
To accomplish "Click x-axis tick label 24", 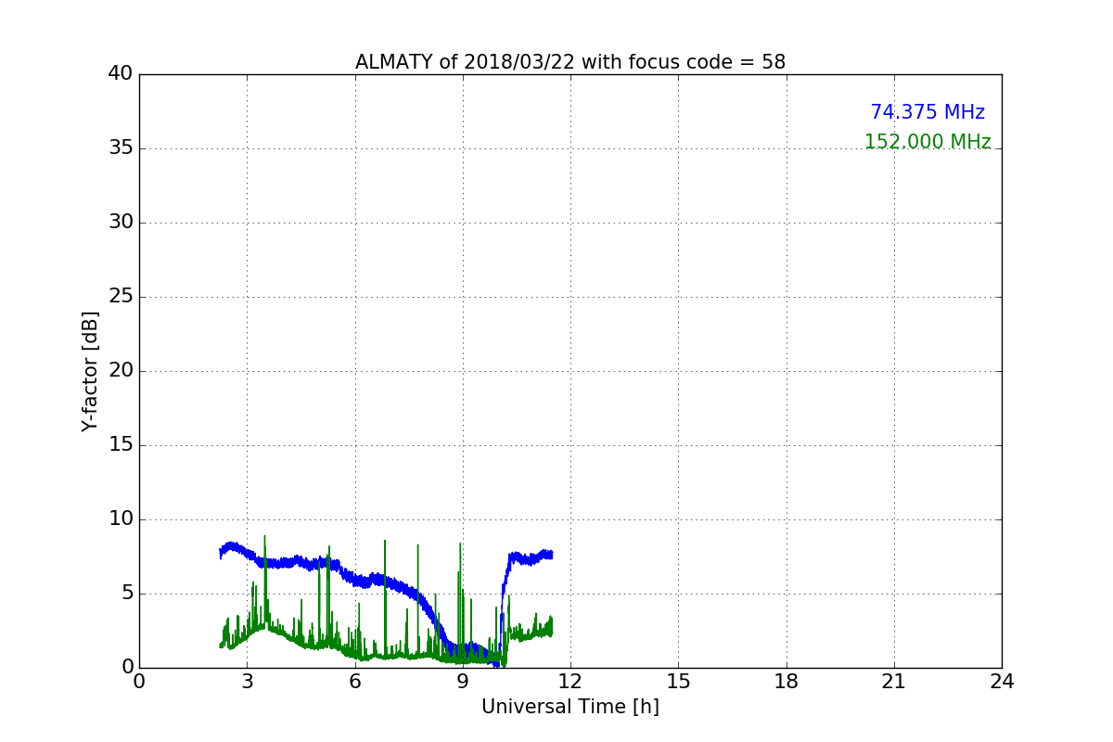I will [x=1002, y=682].
